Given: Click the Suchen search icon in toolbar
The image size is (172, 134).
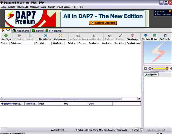Looking at the screenshot, I should [x=146, y=35].
